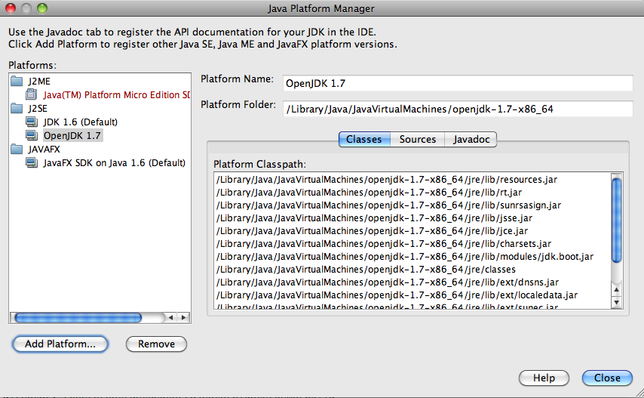This screenshot has height=398, width=644.
Task: Click the OpenJDK 1.7 computer icon
Action: pos(32,135)
